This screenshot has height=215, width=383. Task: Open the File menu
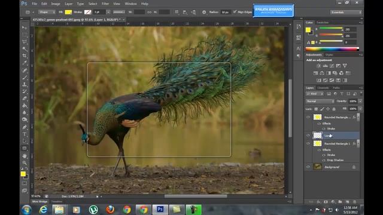click(x=35, y=4)
